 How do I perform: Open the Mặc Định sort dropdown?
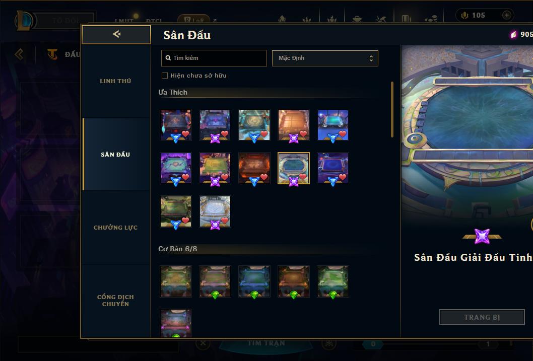click(325, 58)
